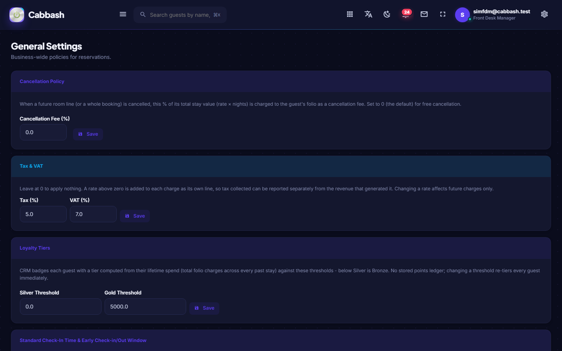Click the Silver Threshold field

60,307
